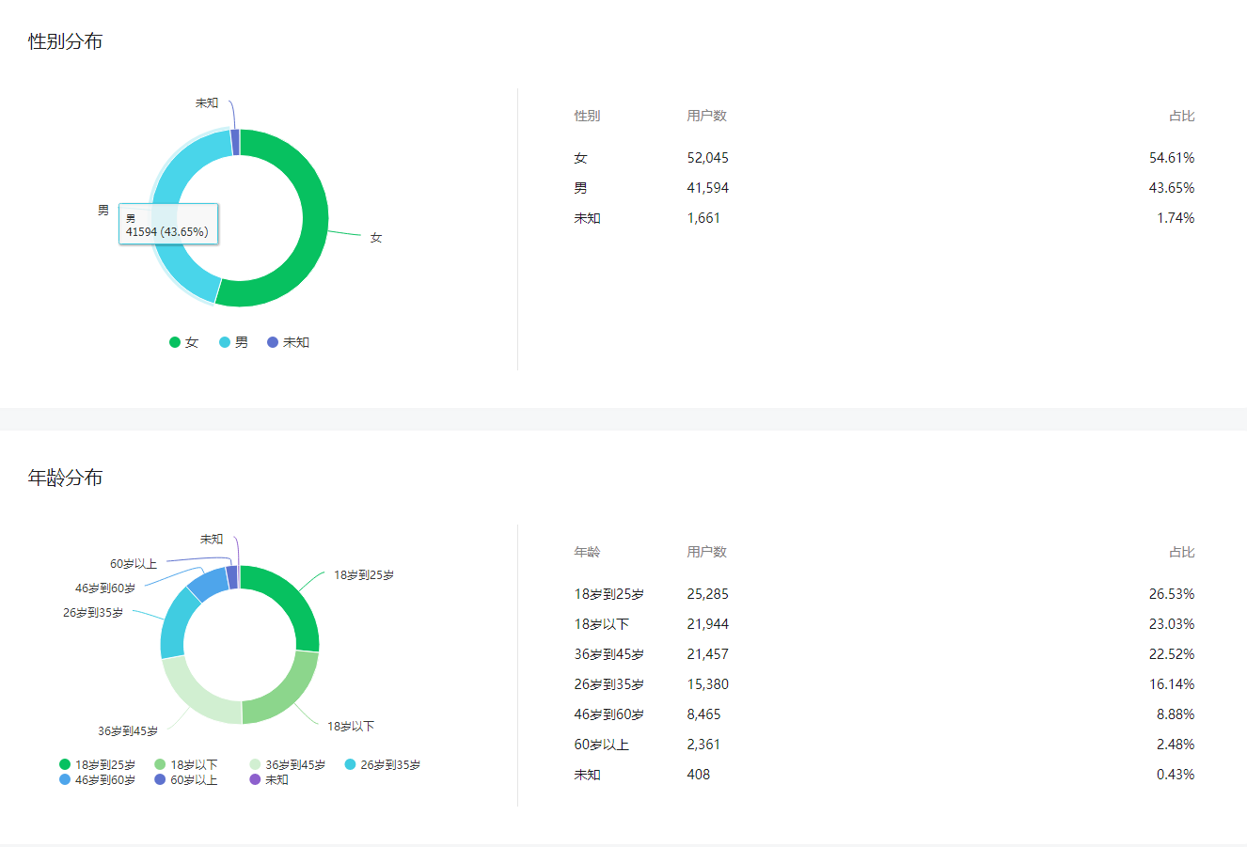1247x847 pixels.
Task: Click the percentage 23.03%
Action: 1172,624
